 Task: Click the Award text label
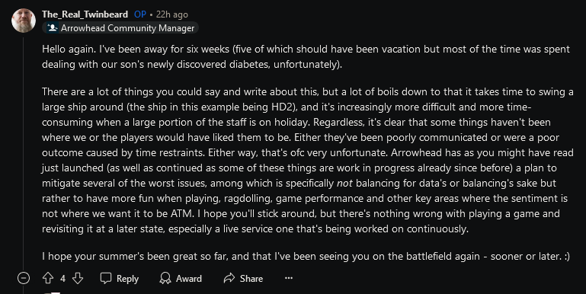(x=189, y=278)
